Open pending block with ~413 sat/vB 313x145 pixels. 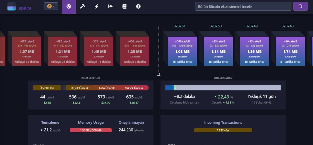pyautogui.click(x=27, y=51)
